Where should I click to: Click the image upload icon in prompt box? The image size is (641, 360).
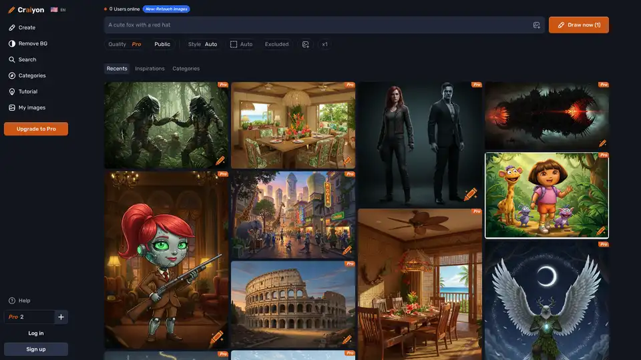pyautogui.click(x=536, y=25)
